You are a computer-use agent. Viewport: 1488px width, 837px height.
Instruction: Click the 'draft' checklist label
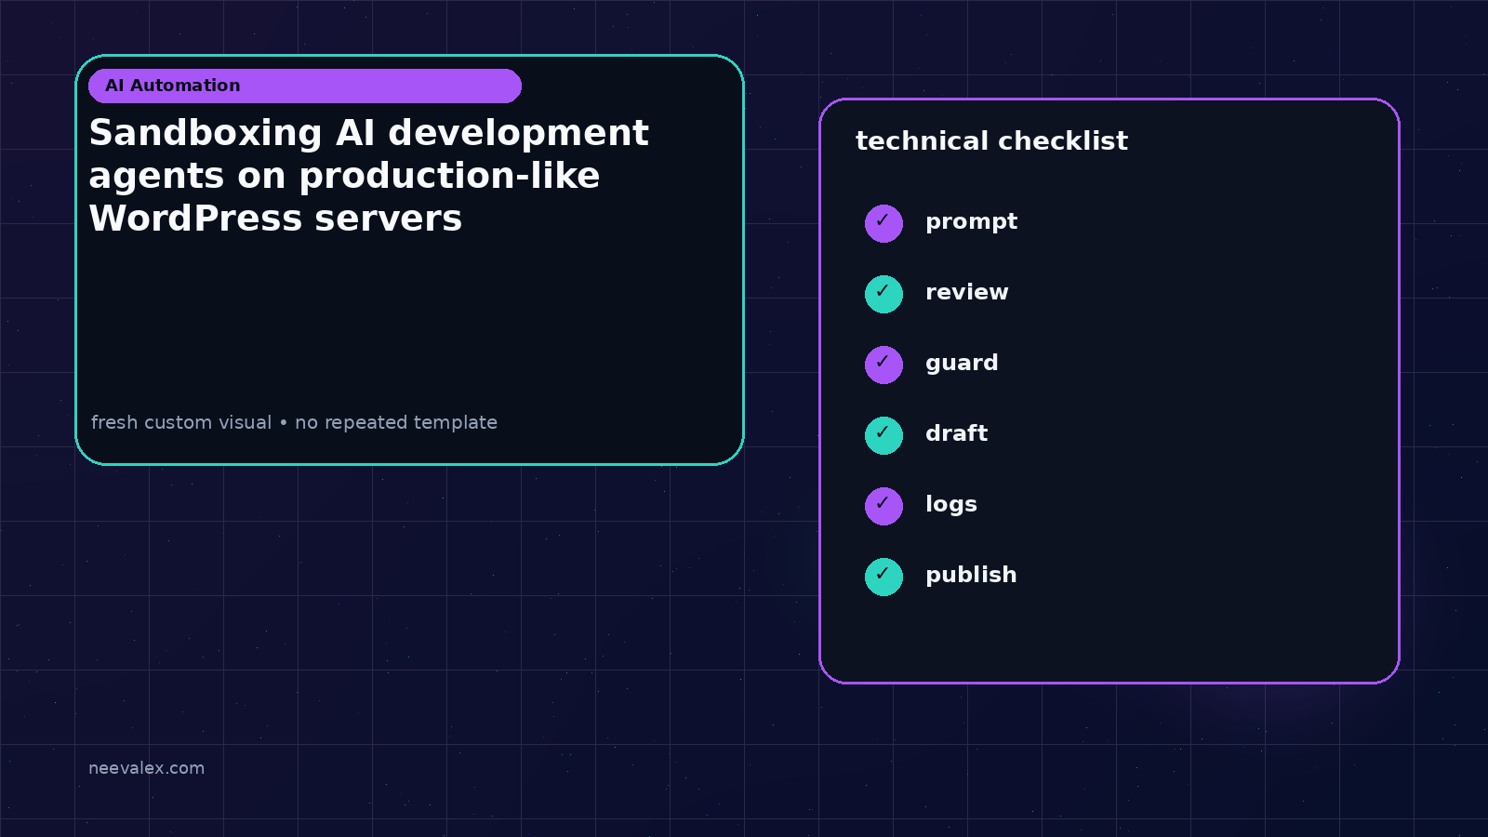tap(956, 433)
